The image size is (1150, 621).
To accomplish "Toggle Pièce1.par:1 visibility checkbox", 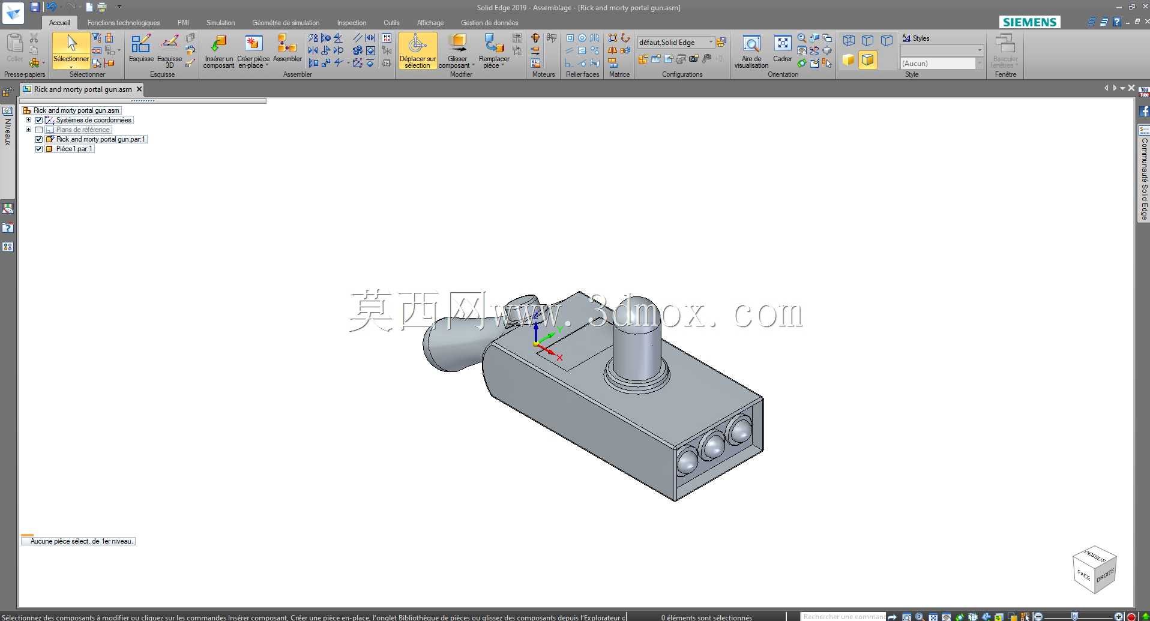I will click(39, 149).
